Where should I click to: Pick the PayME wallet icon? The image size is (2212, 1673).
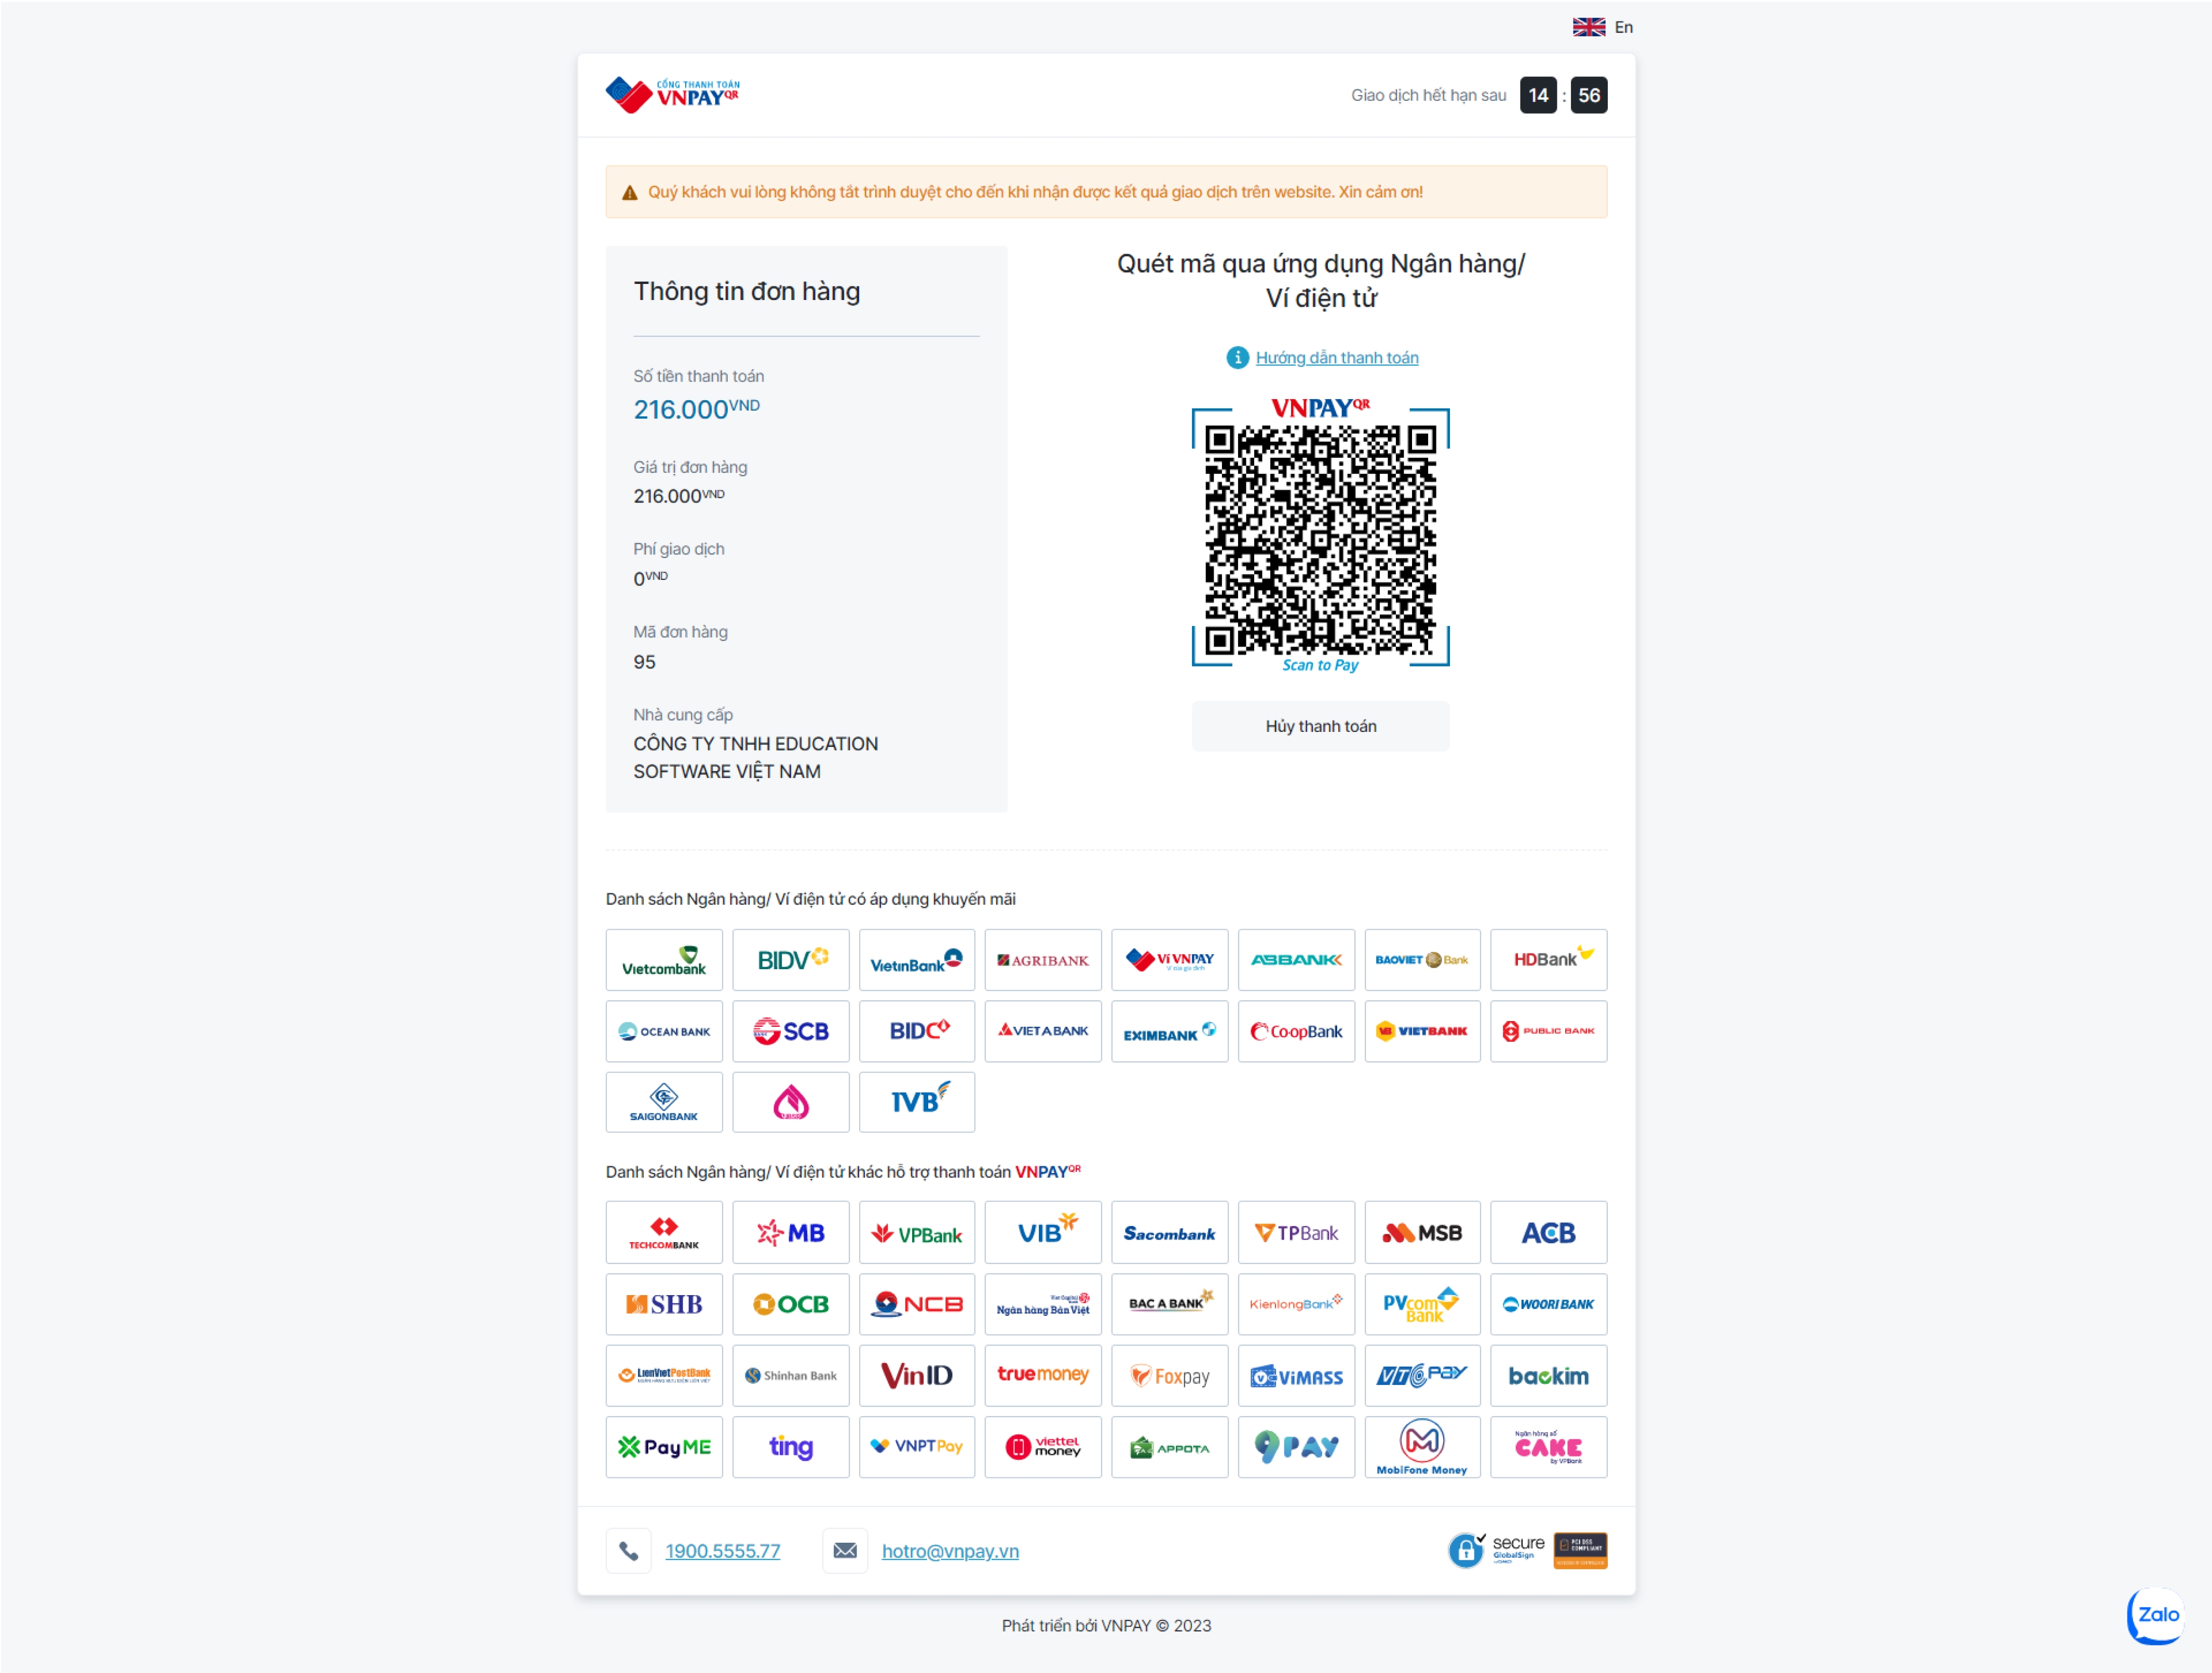pyautogui.click(x=663, y=1447)
